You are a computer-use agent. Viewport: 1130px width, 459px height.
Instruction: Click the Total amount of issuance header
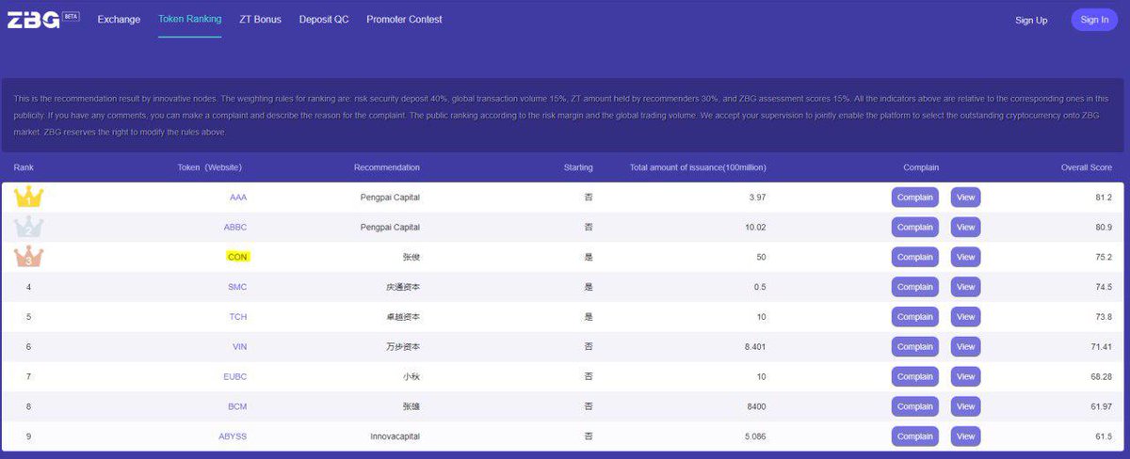[x=698, y=167]
